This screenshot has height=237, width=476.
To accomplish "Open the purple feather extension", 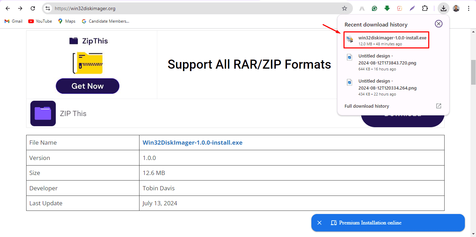I will [412, 8].
